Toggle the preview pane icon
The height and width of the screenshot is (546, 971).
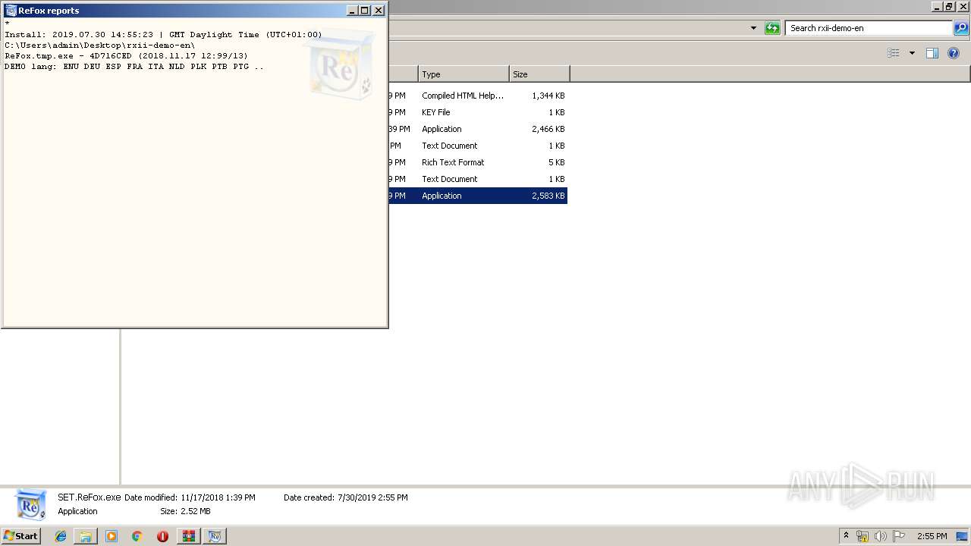(932, 53)
